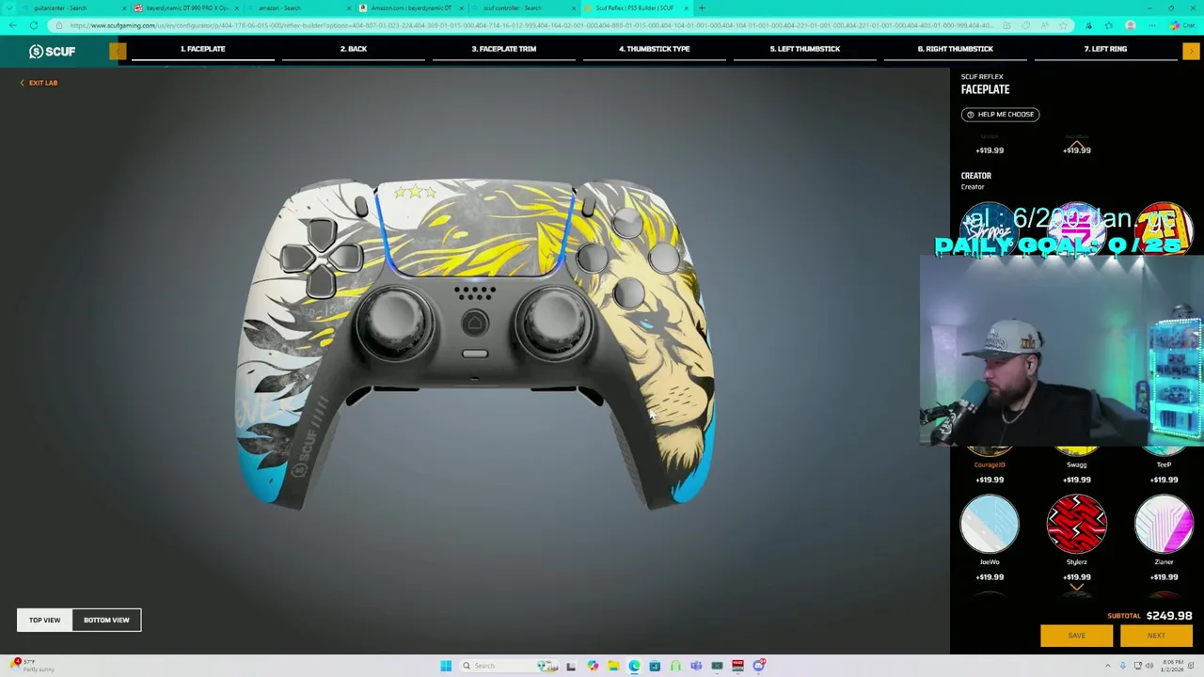The height and width of the screenshot is (677, 1204).
Task: Switch to Top View
Action: pyautogui.click(x=44, y=620)
